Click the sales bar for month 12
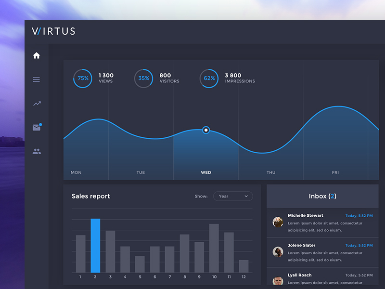The width and height of the screenshot is (385, 289). (244, 266)
